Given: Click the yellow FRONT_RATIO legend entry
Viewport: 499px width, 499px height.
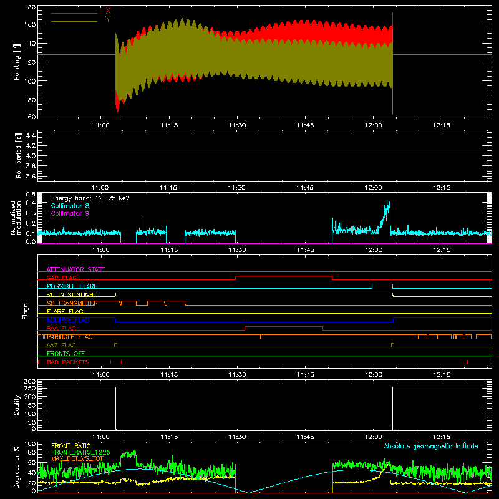Looking at the screenshot, I should coord(71,446).
